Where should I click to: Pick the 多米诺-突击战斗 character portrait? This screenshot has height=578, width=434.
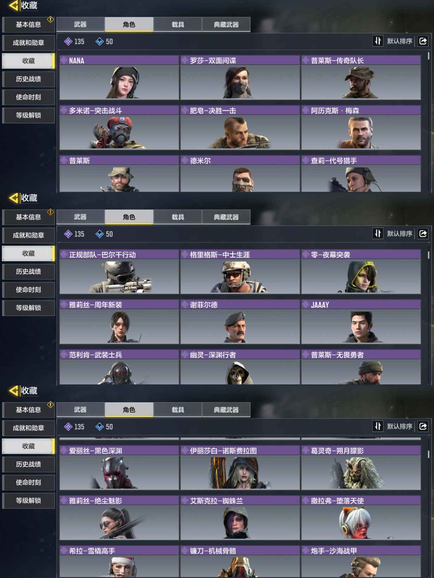(119, 127)
